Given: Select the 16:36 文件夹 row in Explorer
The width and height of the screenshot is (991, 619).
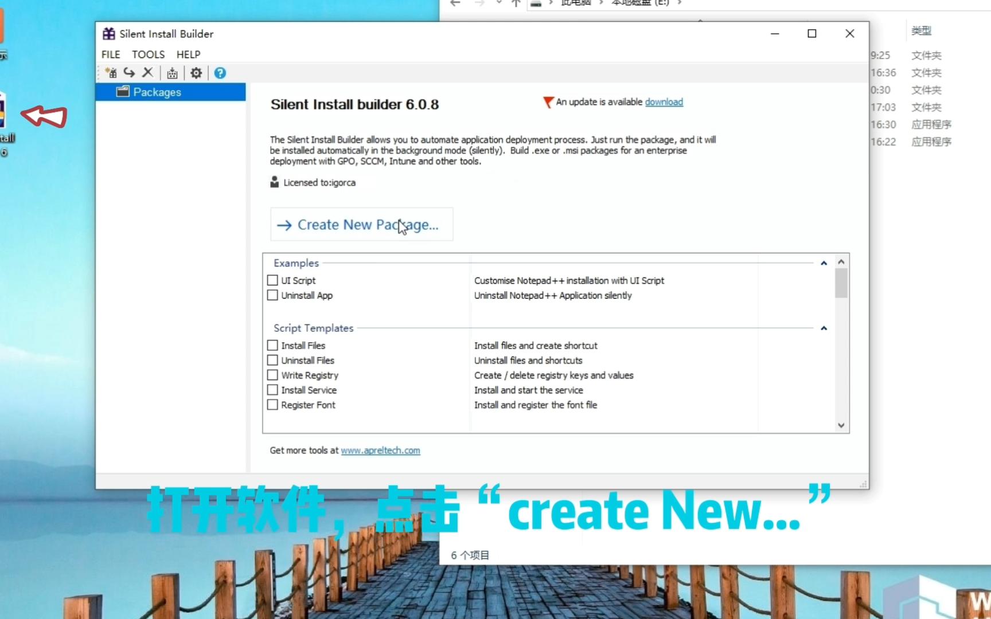Looking at the screenshot, I should [929, 73].
